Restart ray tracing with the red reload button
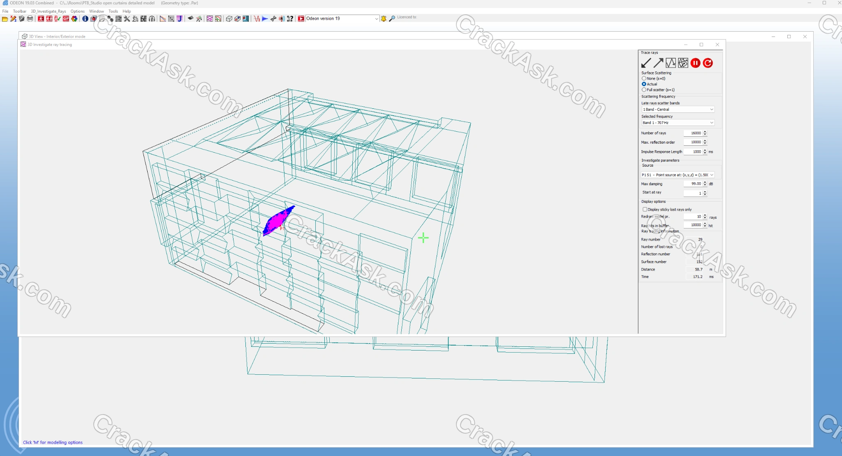This screenshot has width=842, height=456. click(708, 63)
